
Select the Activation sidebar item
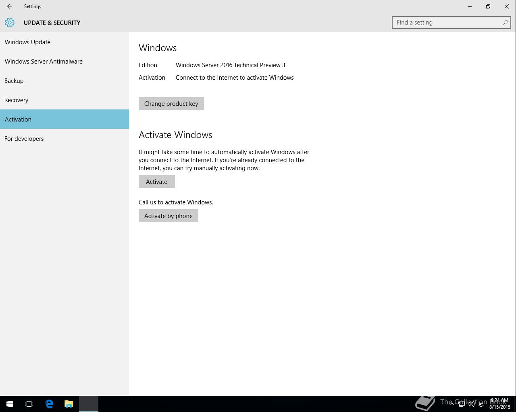point(64,119)
